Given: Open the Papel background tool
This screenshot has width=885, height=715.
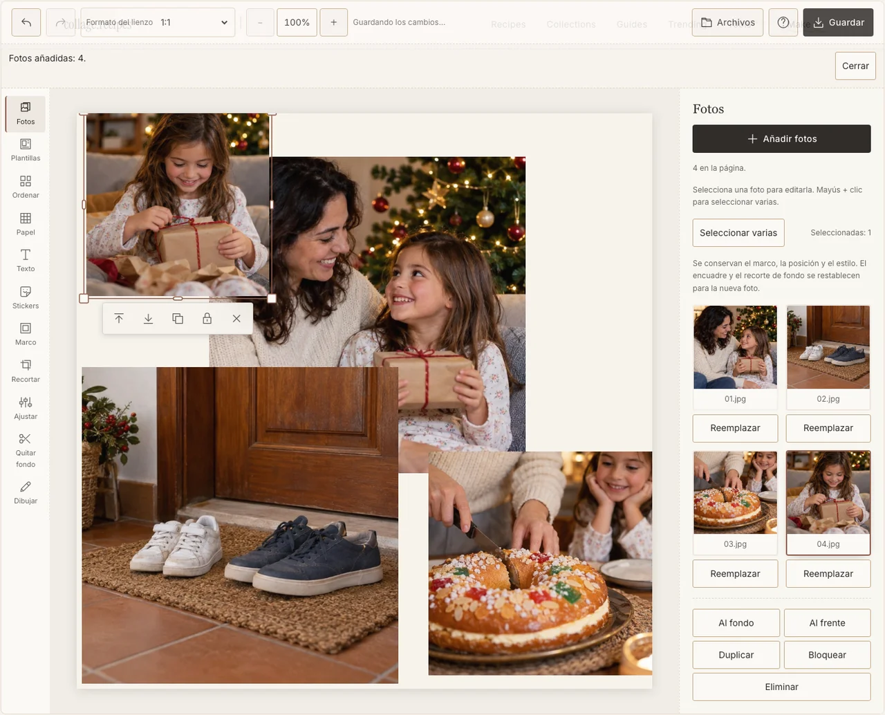Looking at the screenshot, I should [x=26, y=225].
